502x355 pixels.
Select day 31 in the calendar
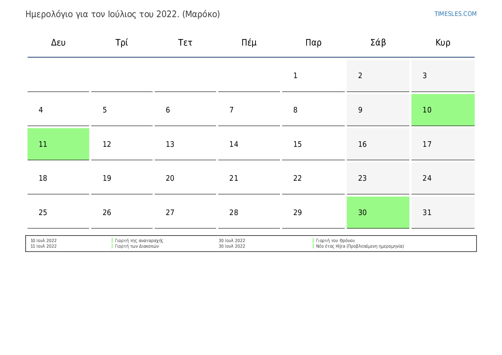pyautogui.click(x=443, y=212)
